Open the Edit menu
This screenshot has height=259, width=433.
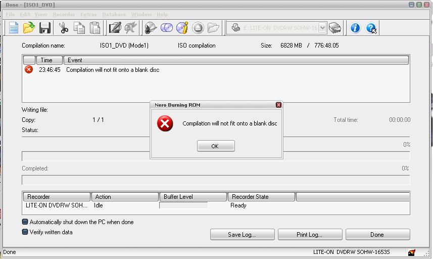25,14
